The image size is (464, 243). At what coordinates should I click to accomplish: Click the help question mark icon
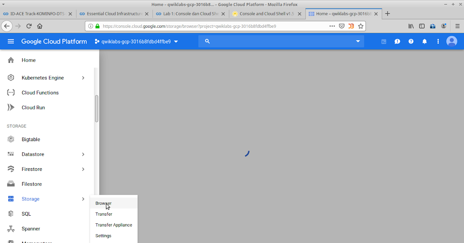pyautogui.click(x=411, y=41)
